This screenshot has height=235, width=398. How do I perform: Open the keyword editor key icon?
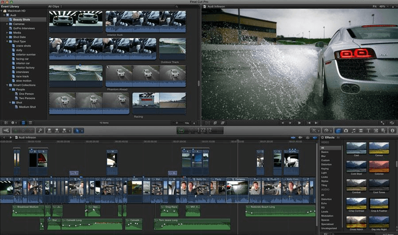(40, 130)
